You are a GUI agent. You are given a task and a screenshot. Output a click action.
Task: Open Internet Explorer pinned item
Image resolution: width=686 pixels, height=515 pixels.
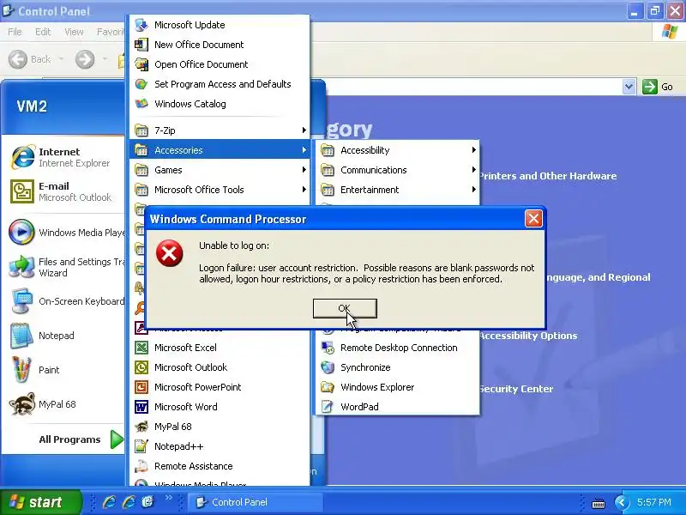point(63,157)
